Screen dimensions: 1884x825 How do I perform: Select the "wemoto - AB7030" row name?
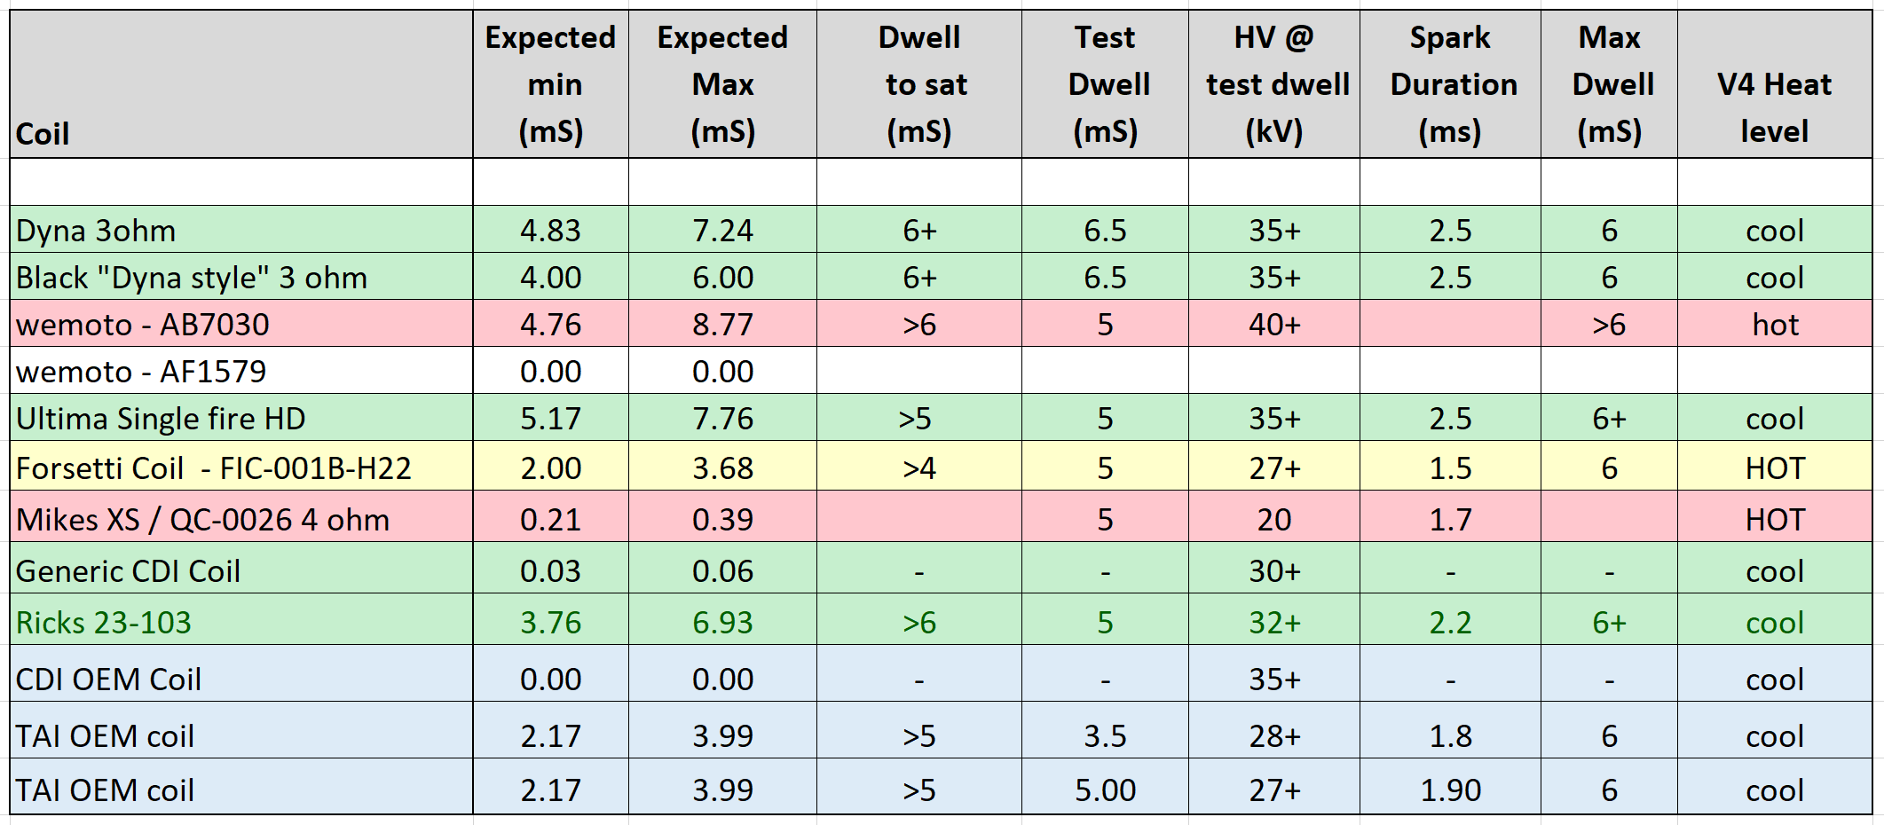click(142, 325)
